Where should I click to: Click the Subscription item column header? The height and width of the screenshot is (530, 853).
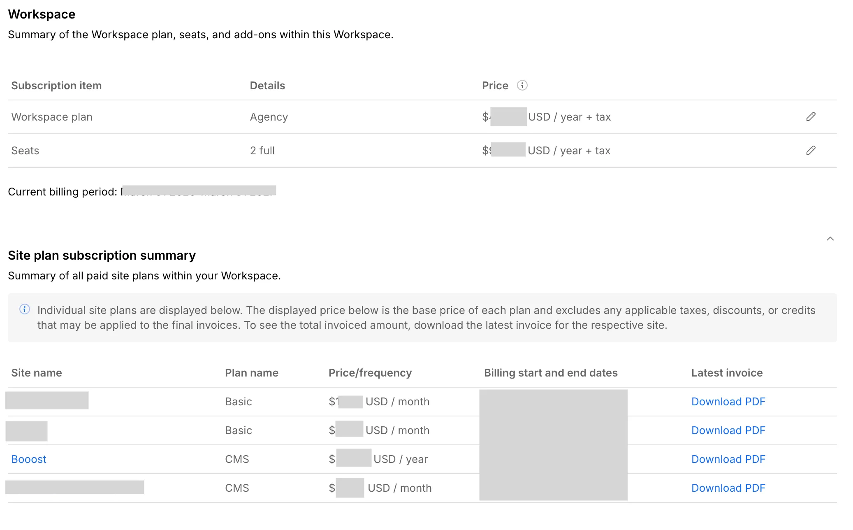56,86
